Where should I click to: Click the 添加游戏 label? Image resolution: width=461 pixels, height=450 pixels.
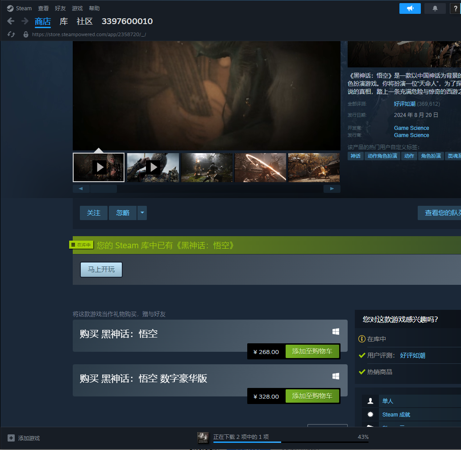click(29, 438)
